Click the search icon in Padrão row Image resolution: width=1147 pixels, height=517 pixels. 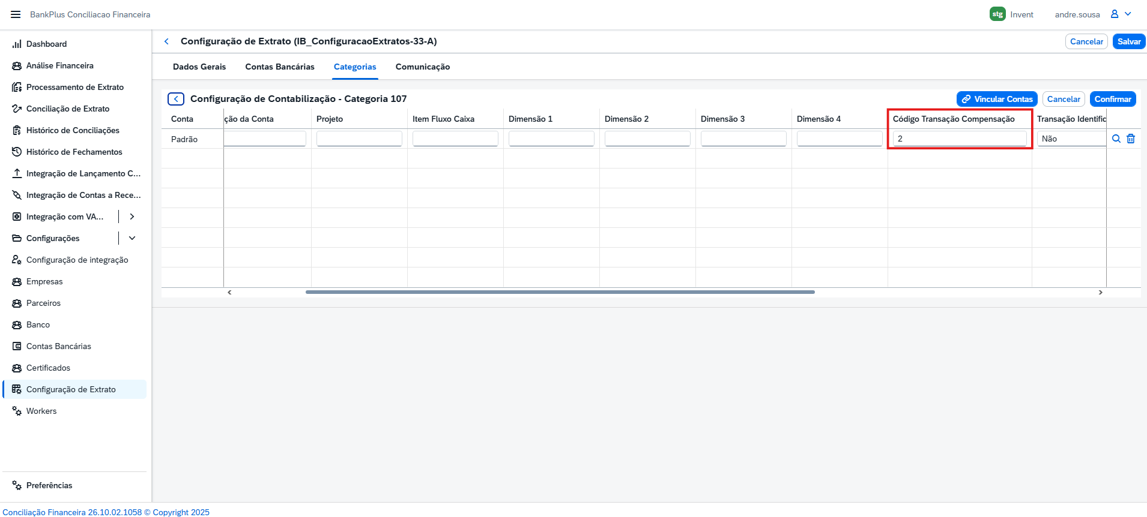tap(1116, 139)
